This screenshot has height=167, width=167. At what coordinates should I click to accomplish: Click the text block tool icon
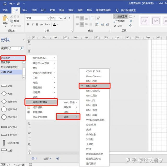pyautogui.click(x=131, y=26)
